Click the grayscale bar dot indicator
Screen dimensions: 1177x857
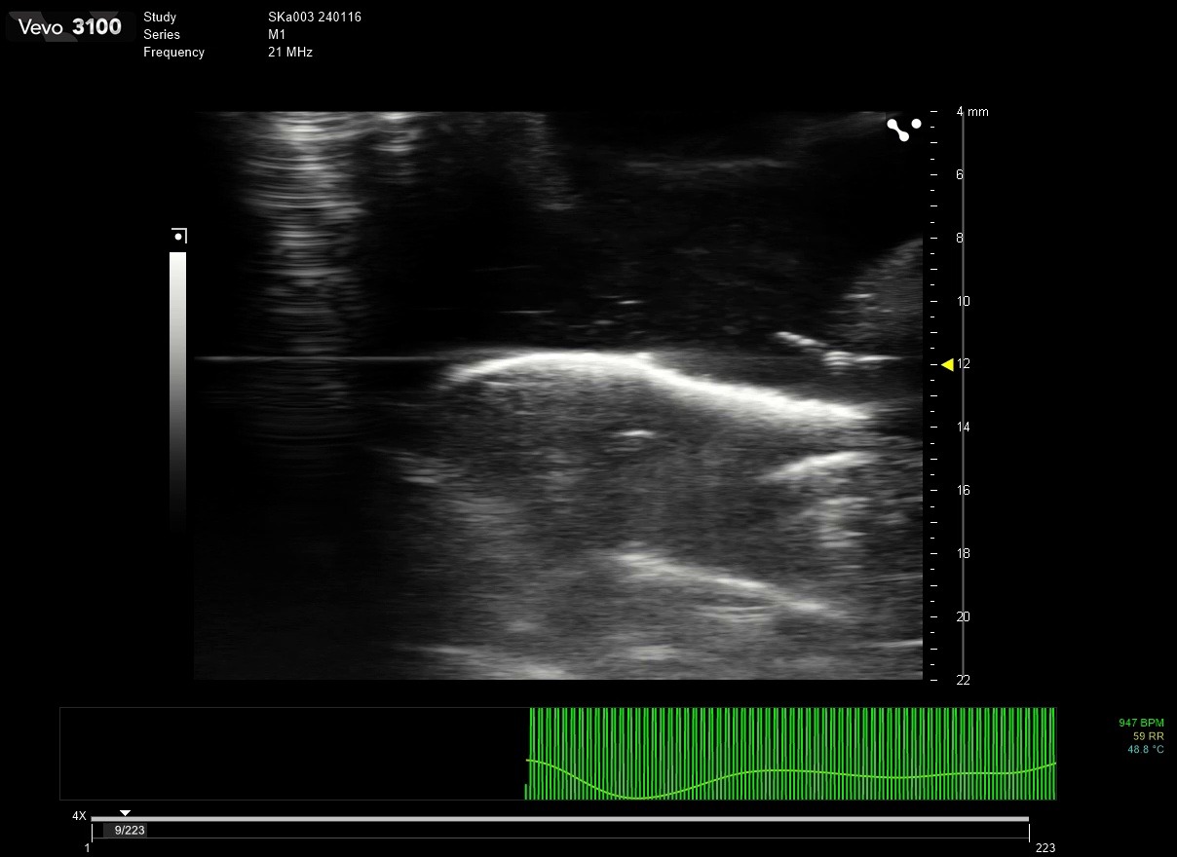point(178,235)
